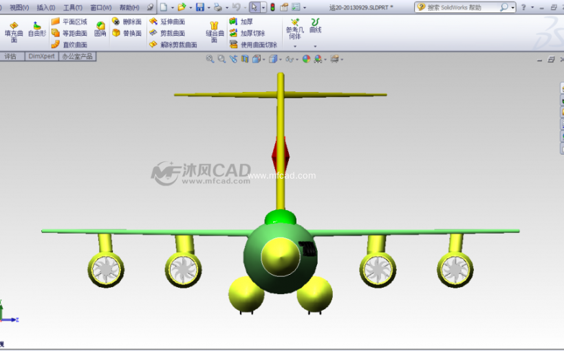Expand the search box dropdown arrow
The image size is (564, 351).
512,8
